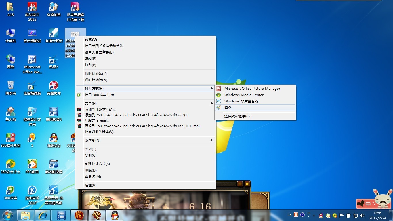Expand the 发送到(N) submenu
Viewport: 393px width, 221px height.
coord(145,140)
